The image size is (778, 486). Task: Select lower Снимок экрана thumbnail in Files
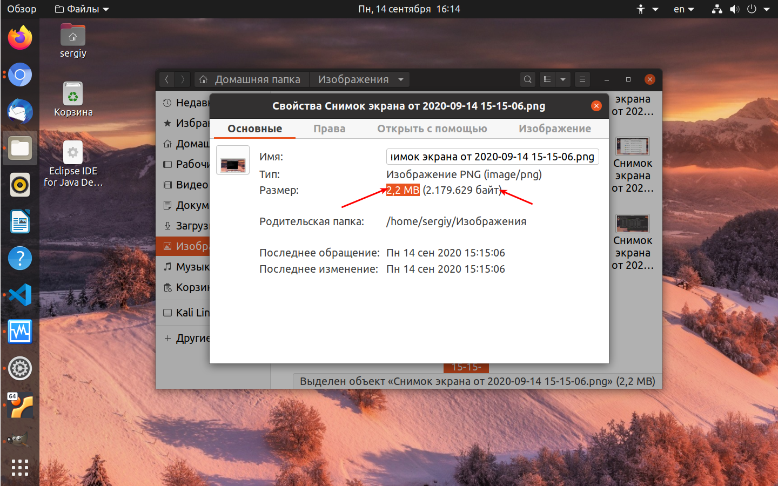[x=633, y=224]
